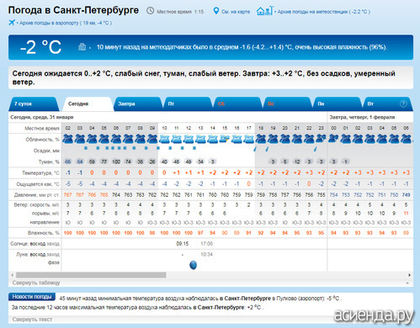Click the cloudiness icon for tomorrow hour 00

(333, 139)
